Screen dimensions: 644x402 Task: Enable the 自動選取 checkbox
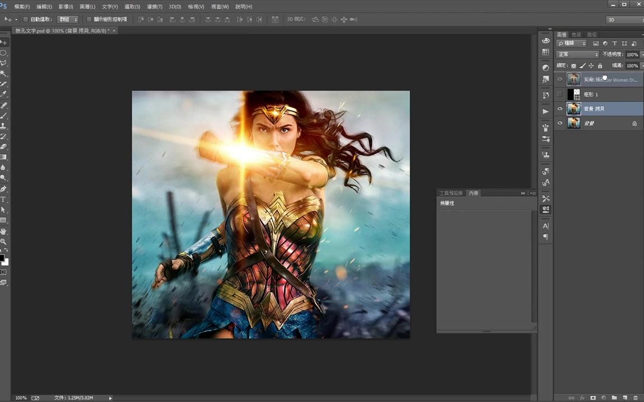pos(25,20)
